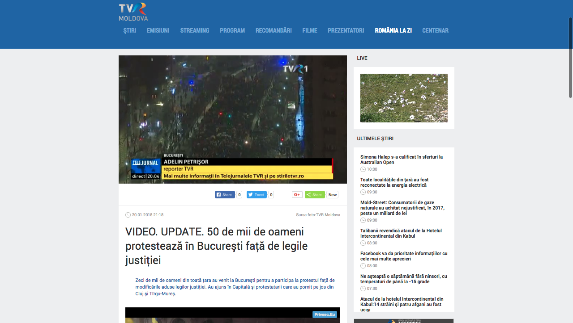Click the 09:30 timestamp in latest news
The image size is (573, 323).
pyautogui.click(x=372, y=192)
